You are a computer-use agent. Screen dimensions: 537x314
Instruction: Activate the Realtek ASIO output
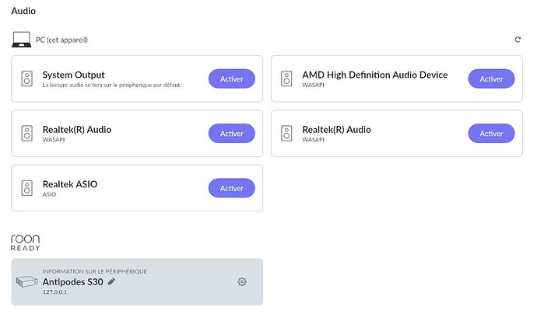point(231,188)
